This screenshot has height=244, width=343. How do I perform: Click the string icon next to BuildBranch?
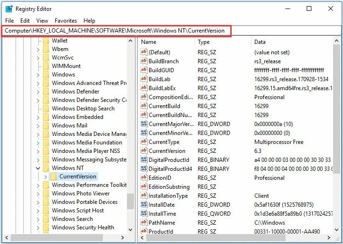point(144,61)
